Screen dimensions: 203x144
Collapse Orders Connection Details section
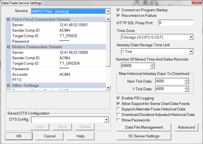point(8,47)
